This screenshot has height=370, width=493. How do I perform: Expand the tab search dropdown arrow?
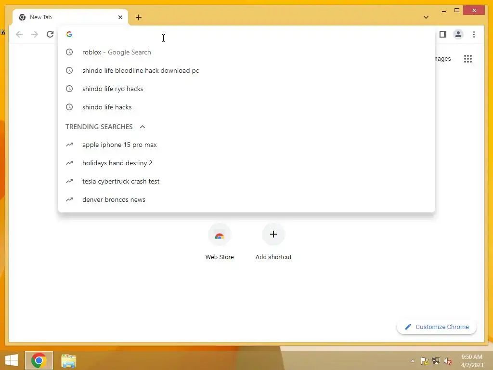click(x=426, y=17)
